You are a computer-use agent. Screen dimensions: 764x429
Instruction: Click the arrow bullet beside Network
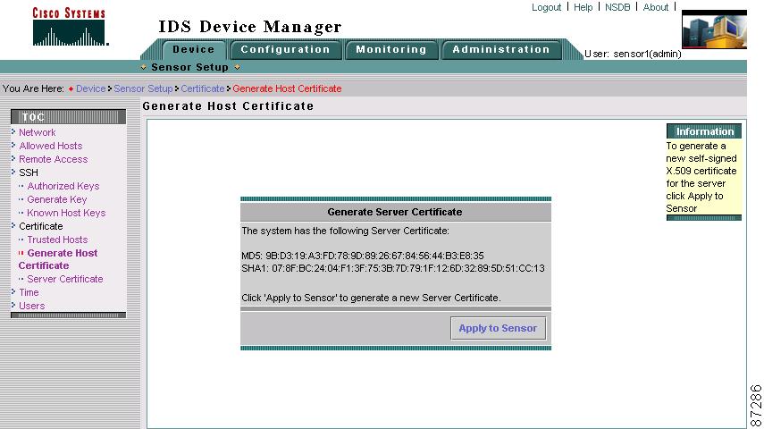13,131
